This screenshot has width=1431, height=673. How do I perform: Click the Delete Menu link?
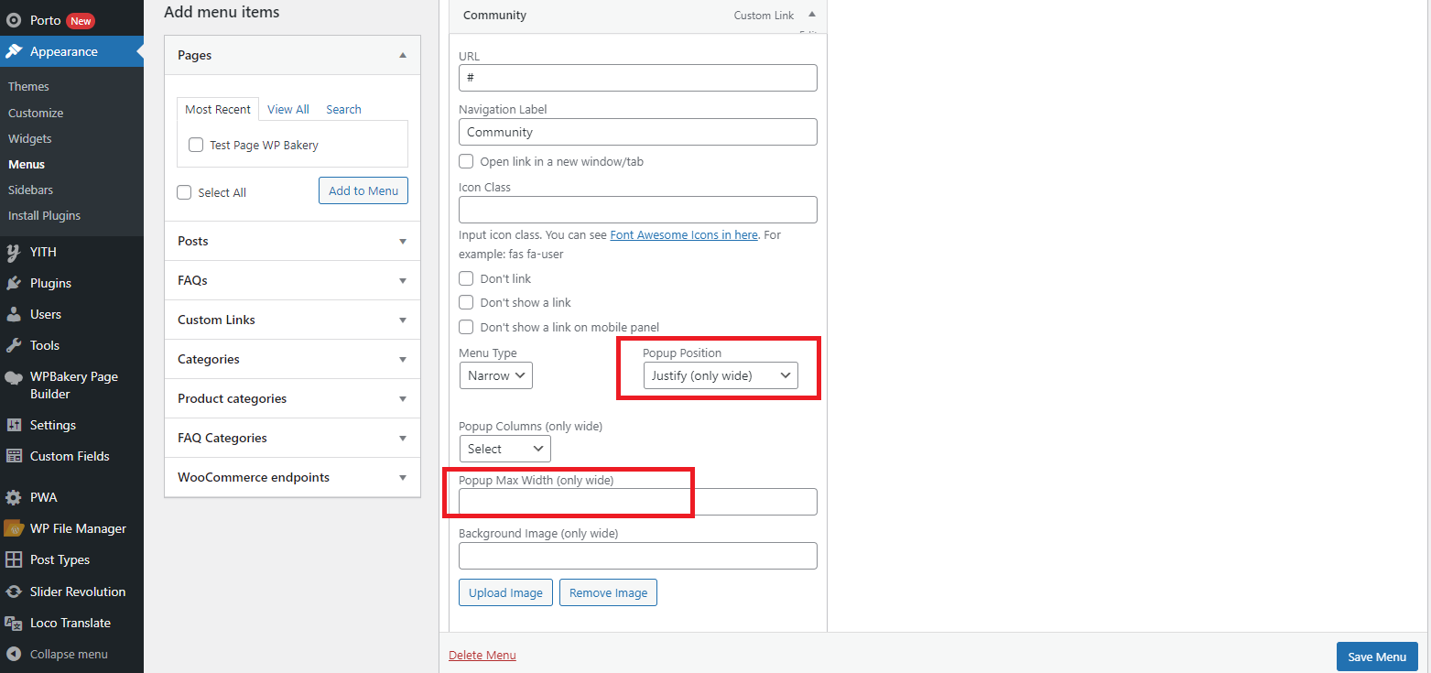[x=482, y=655]
